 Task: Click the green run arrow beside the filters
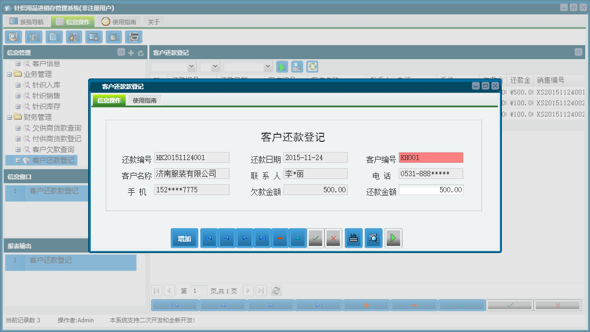[282, 67]
